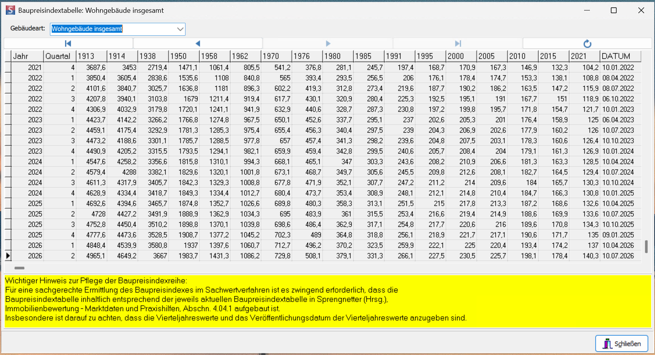Select date cell 10.04.2024
The height and width of the screenshot is (355, 655).
point(621,162)
